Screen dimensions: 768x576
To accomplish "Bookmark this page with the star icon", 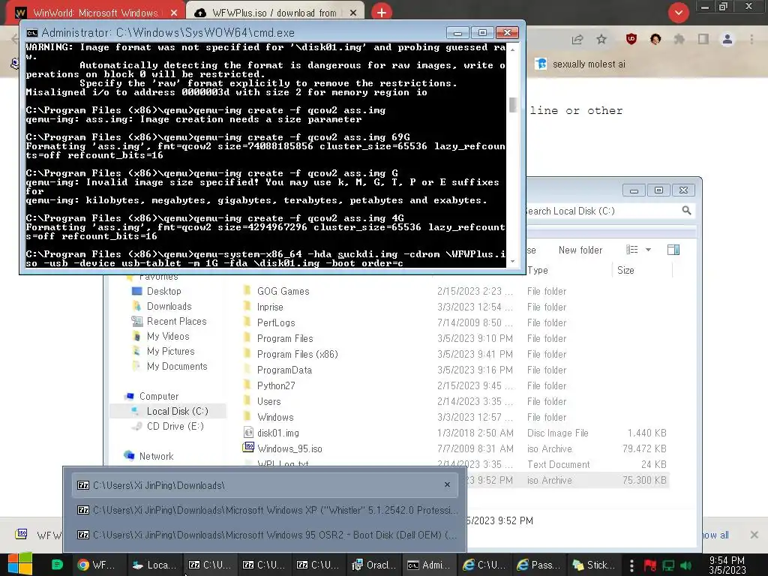I will [601, 40].
